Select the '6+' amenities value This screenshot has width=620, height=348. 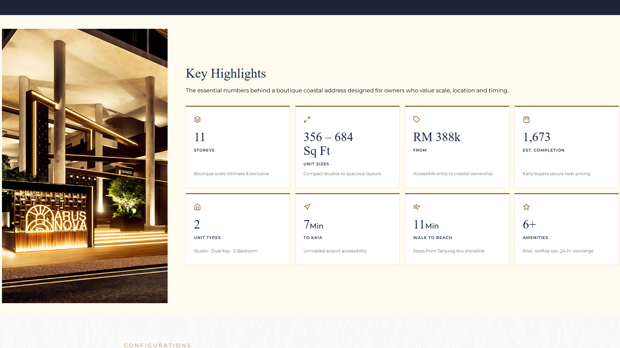pos(529,225)
